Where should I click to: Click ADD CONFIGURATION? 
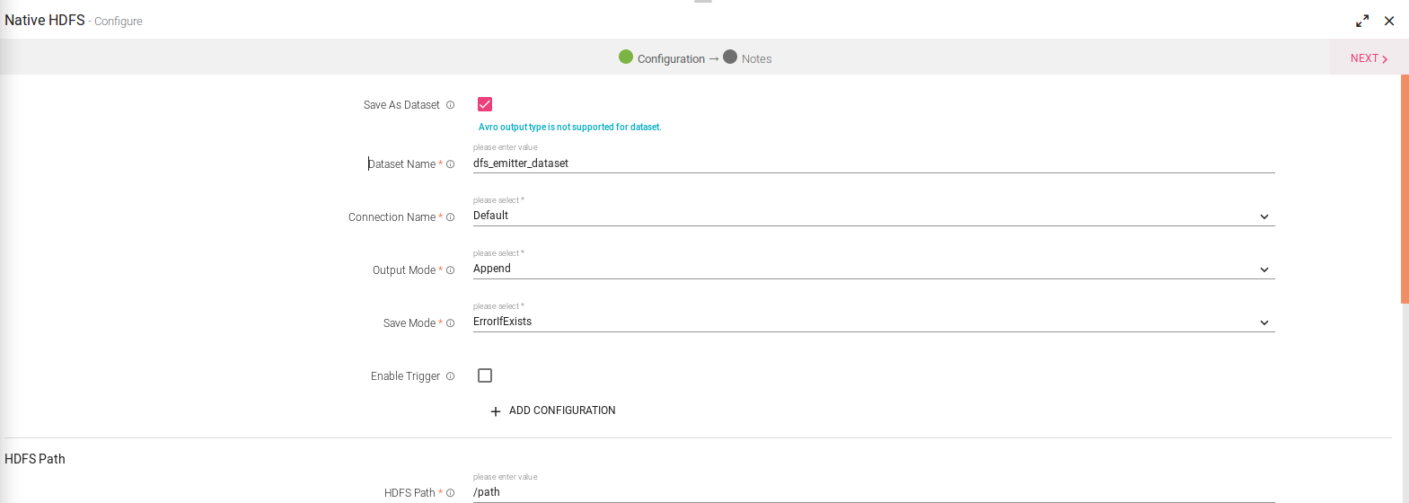coord(553,410)
